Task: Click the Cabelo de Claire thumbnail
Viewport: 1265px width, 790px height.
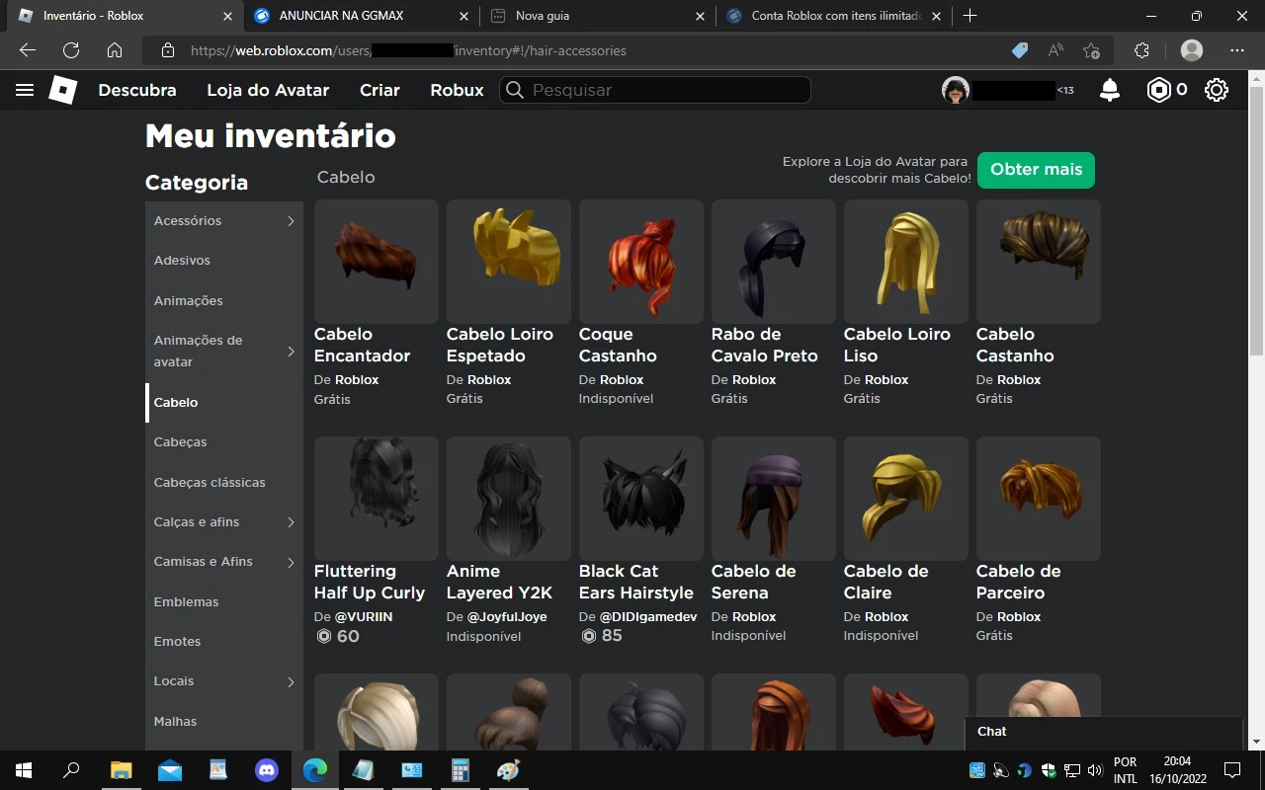Action: point(906,499)
